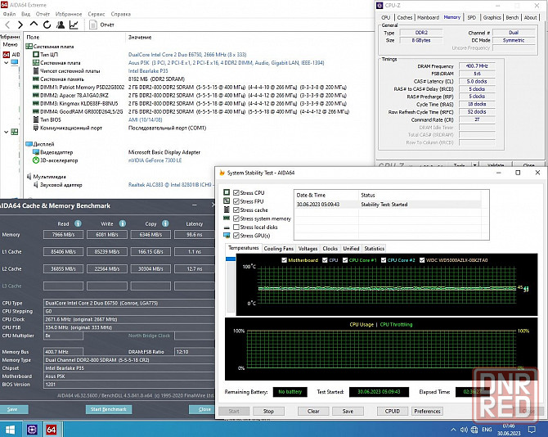
Task: Enable the Stress local disks checkbox
Action: [x=236, y=228]
